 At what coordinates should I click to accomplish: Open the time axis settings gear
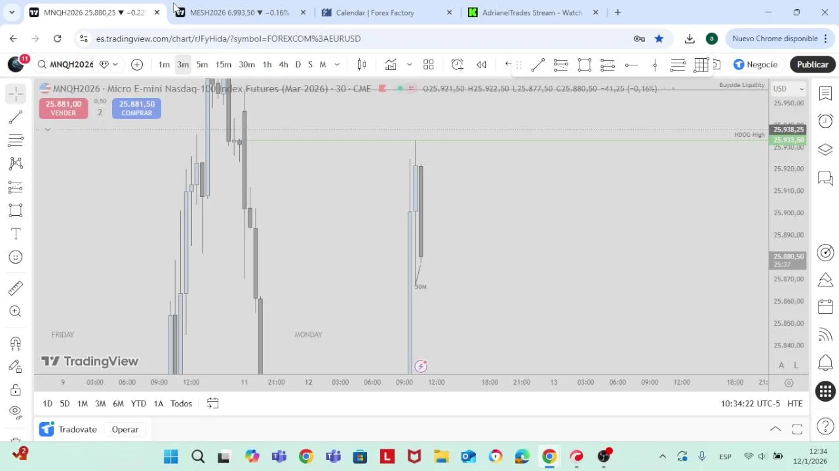(789, 383)
